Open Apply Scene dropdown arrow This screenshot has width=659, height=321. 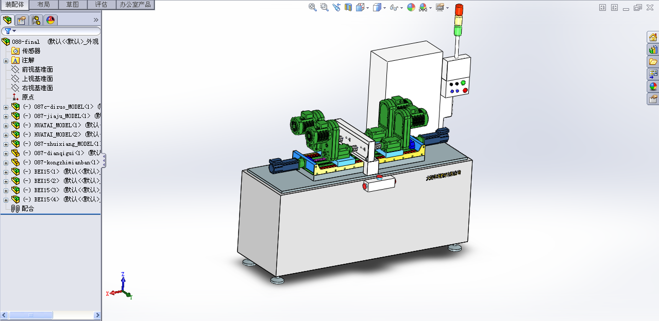(430, 8)
